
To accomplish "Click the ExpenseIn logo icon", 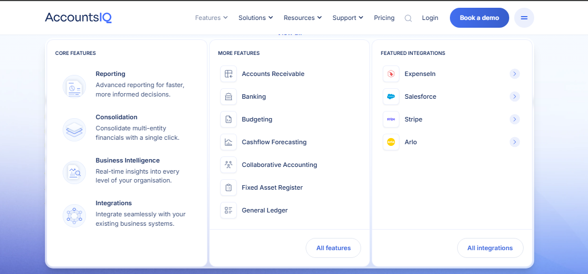I will (x=391, y=74).
